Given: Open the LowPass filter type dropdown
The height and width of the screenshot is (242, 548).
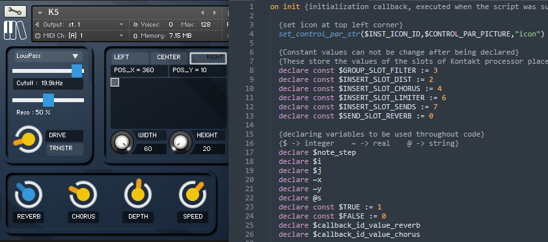Looking at the screenshot, I should click(x=48, y=56).
